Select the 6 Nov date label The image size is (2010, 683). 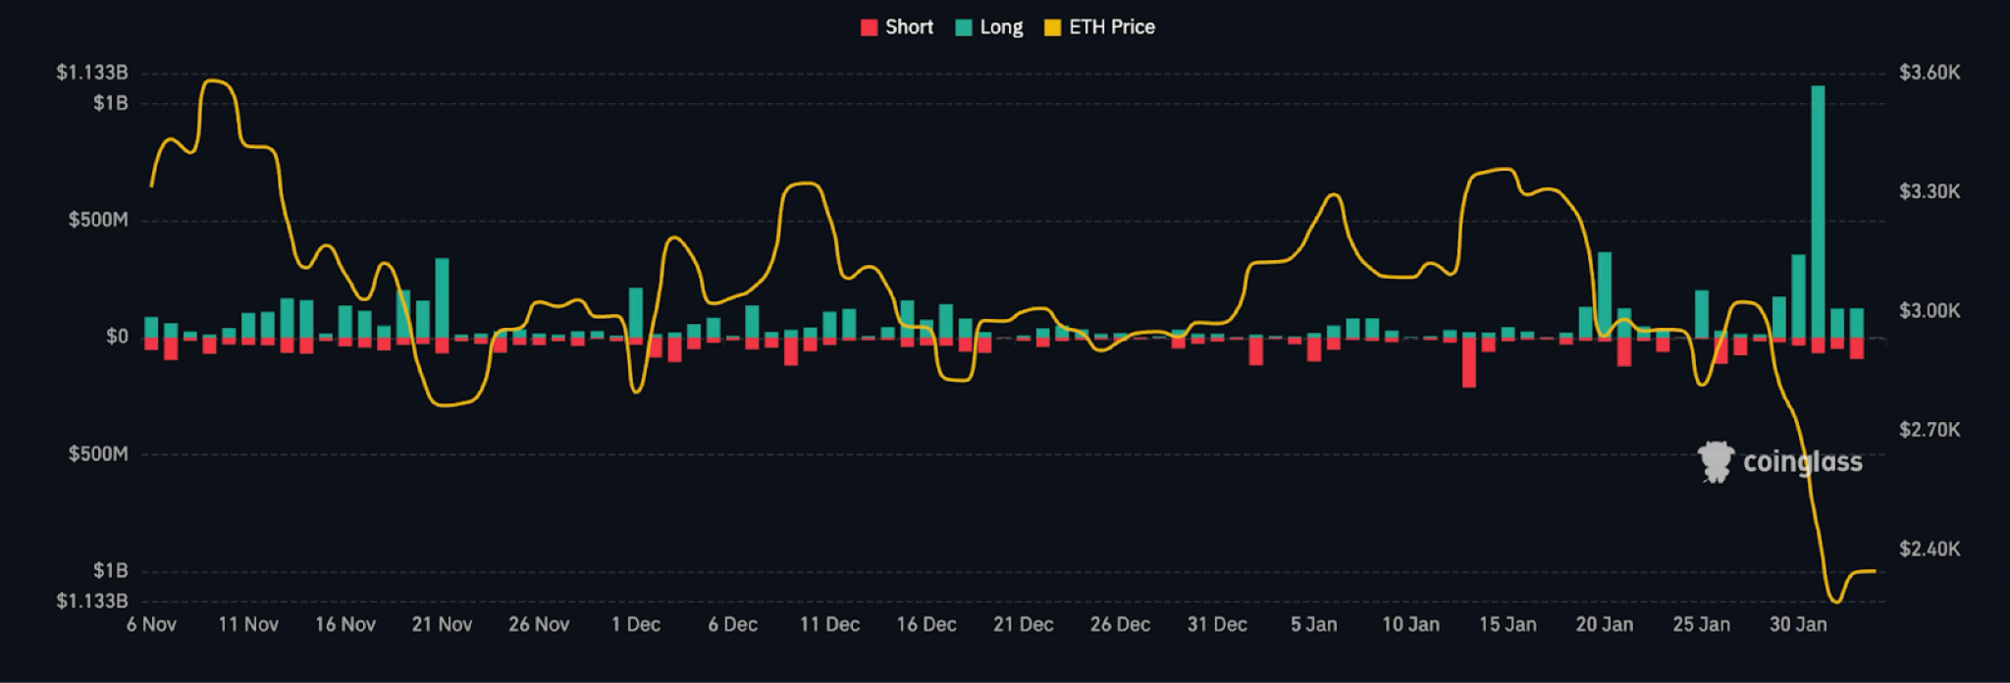[x=151, y=624]
